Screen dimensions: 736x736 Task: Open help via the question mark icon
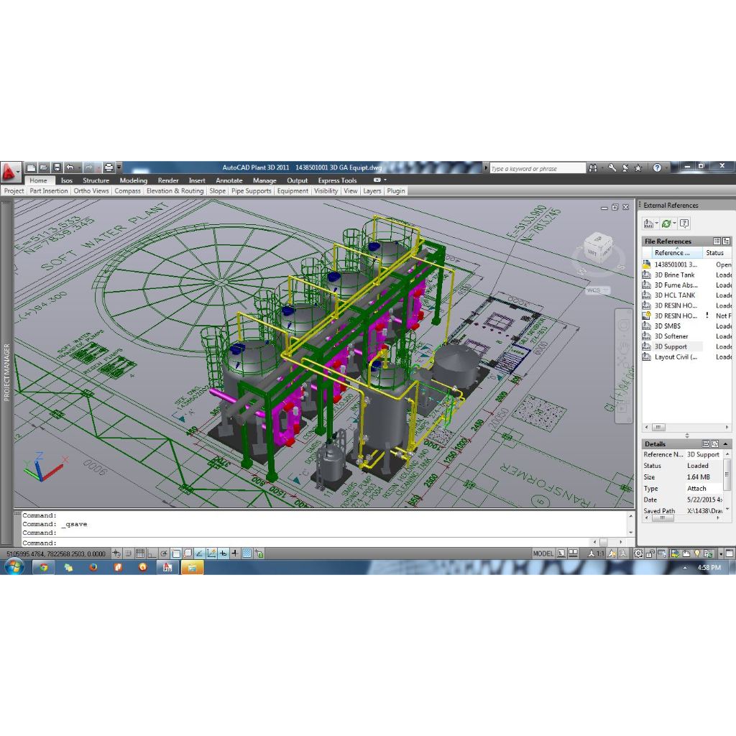pos(684,224)
